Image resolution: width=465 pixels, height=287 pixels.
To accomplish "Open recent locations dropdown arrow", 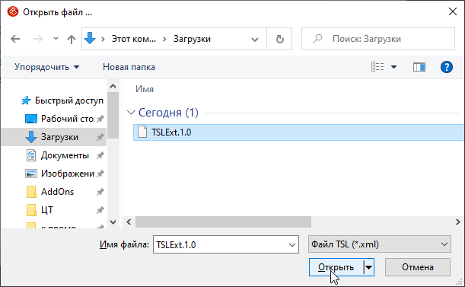I will (x=56, y=39).
